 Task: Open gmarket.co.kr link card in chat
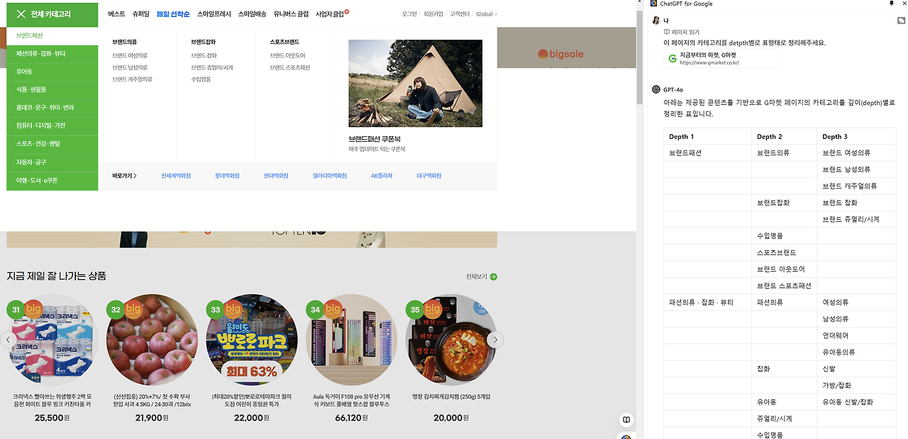pyautogui.click(x=722, y=58)
